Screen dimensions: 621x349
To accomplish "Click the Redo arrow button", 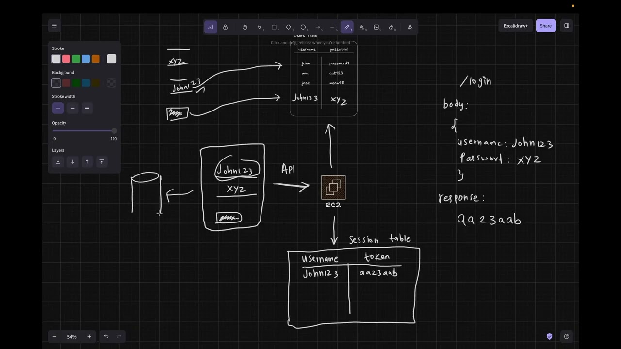I will tap(119, 336).
